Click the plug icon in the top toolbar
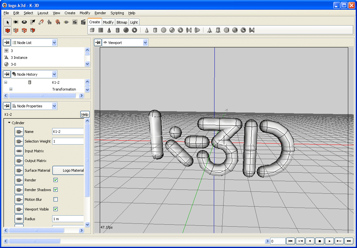Viewport: 357px width, 248px height. pyautogui.click(x=66, y=22)
